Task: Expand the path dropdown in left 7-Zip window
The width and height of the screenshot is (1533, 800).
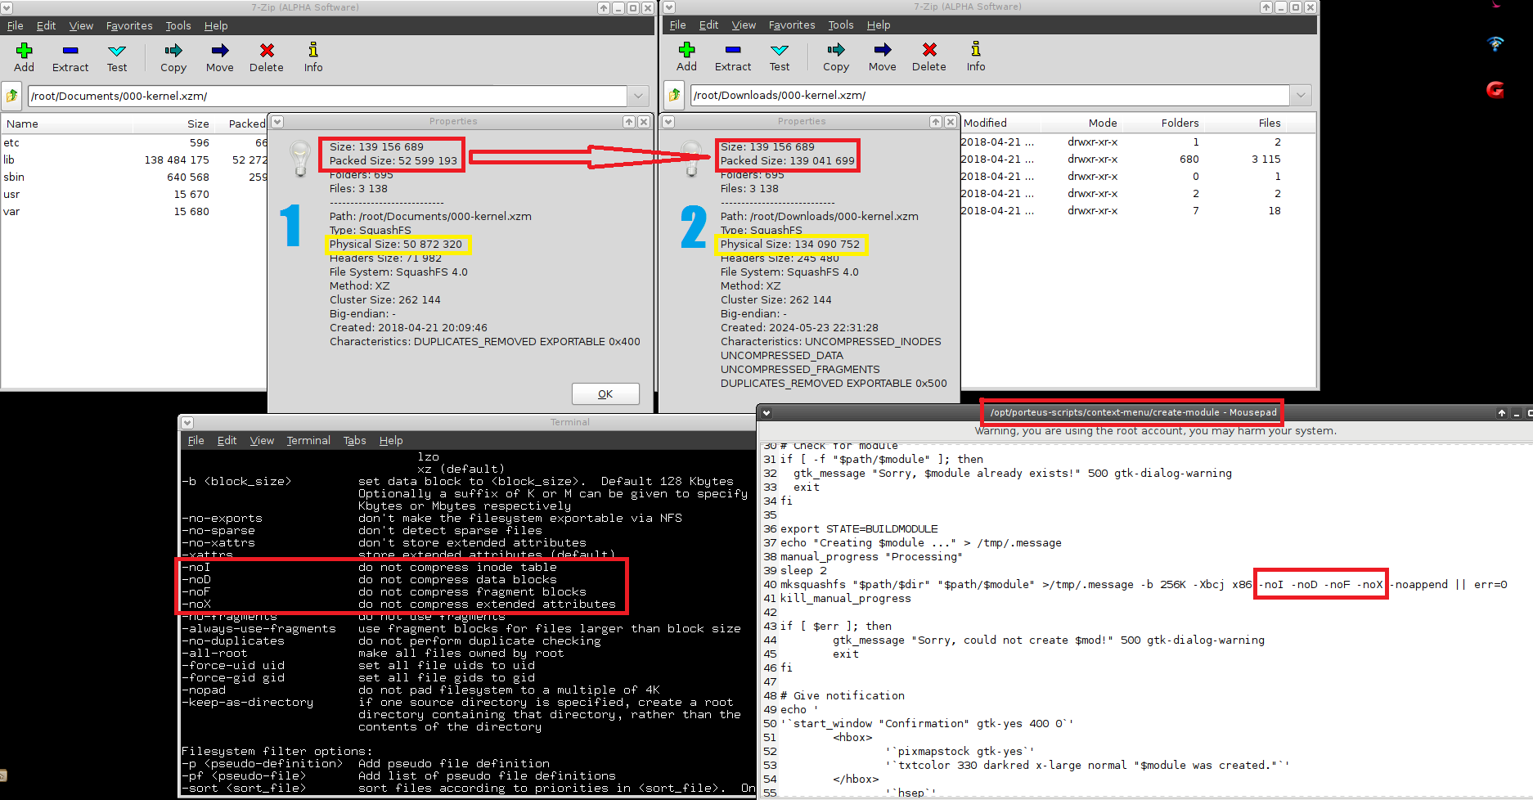Action: click(x=639, y=96)
